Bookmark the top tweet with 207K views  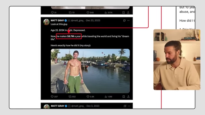123,12
